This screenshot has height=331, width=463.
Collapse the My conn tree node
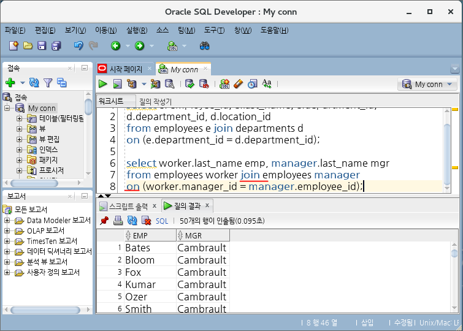[7, 108]
